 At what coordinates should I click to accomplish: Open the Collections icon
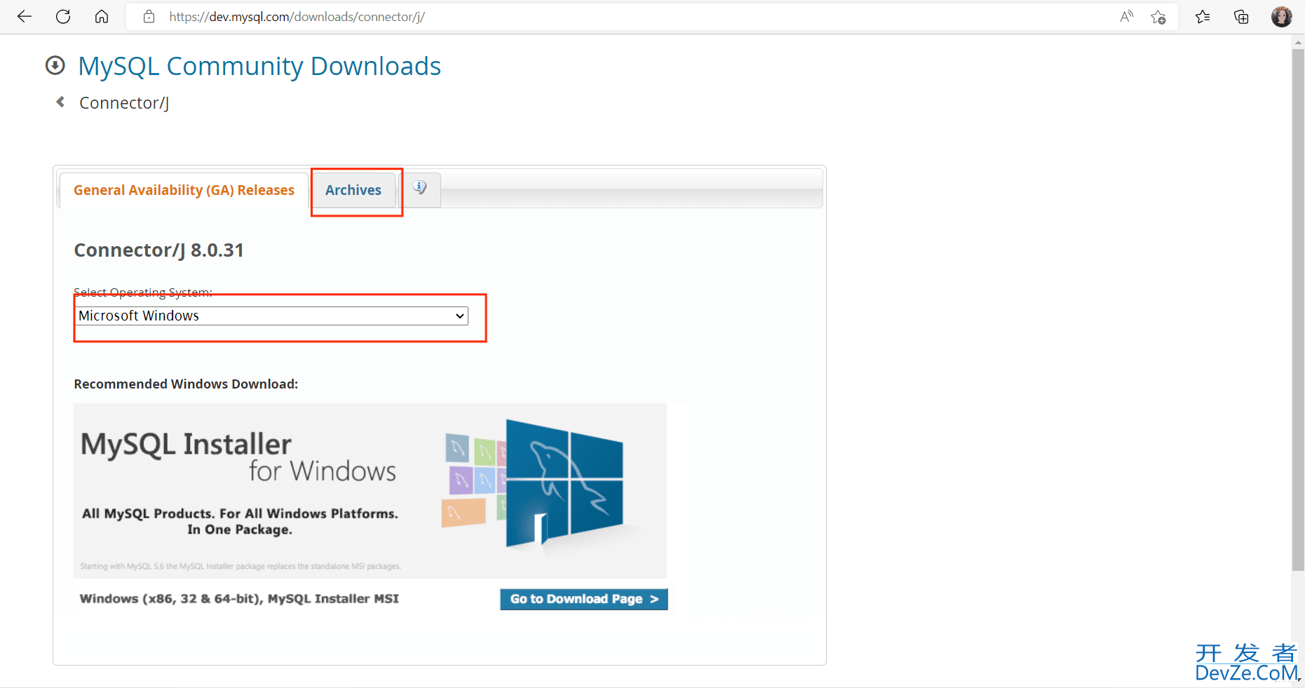coord(1241,17)
